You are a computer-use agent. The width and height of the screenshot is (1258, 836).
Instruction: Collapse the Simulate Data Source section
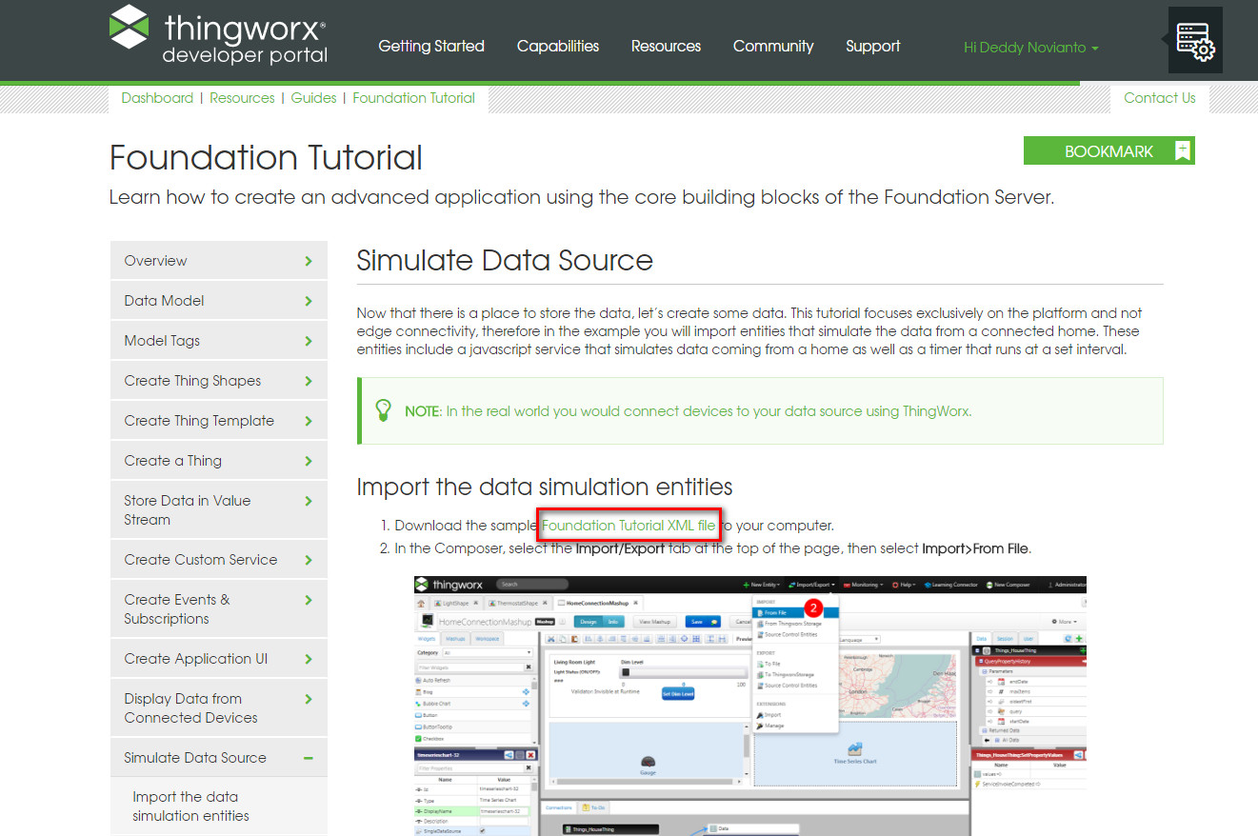[309, 758]
